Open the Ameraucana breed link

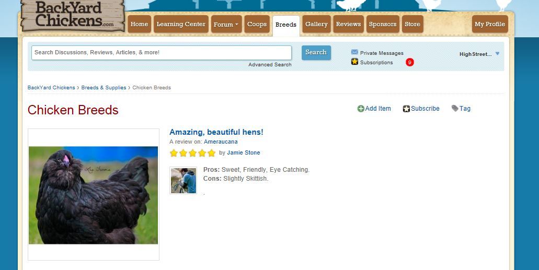pos(221,142)
